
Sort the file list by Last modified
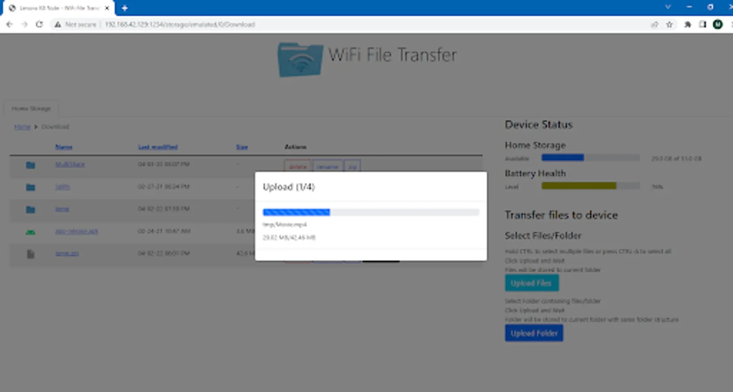click(x=158, y=147)
